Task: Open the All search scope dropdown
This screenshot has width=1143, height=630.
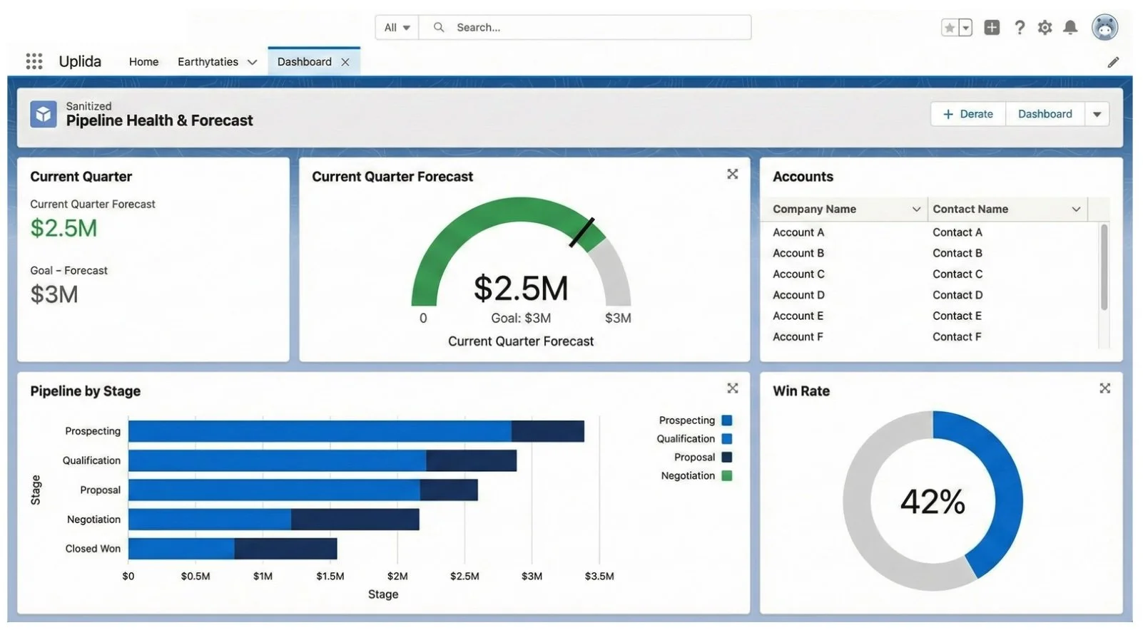Action: point(397,27)
